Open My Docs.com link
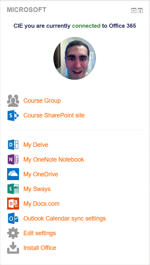This screenshot has width=150, height=265. [41, 203]
